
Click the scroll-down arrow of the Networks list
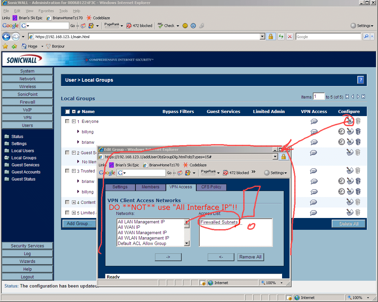pyautogui.click(x=187, y=244)
